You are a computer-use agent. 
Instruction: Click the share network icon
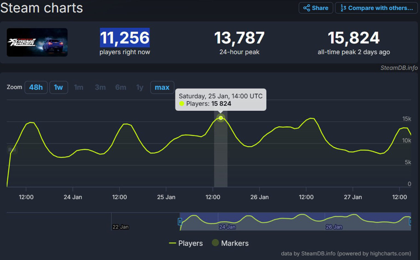[x=307, y=8]
